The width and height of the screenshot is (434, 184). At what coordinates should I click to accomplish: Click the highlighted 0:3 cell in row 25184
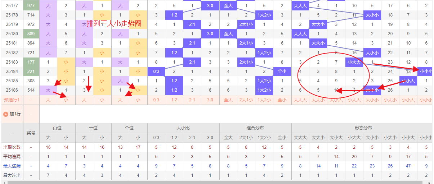(x=156, y=71)
